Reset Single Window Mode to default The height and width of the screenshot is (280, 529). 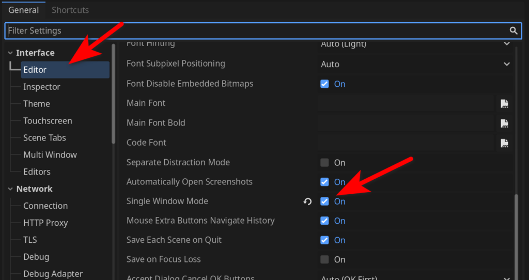click(307, 201)
